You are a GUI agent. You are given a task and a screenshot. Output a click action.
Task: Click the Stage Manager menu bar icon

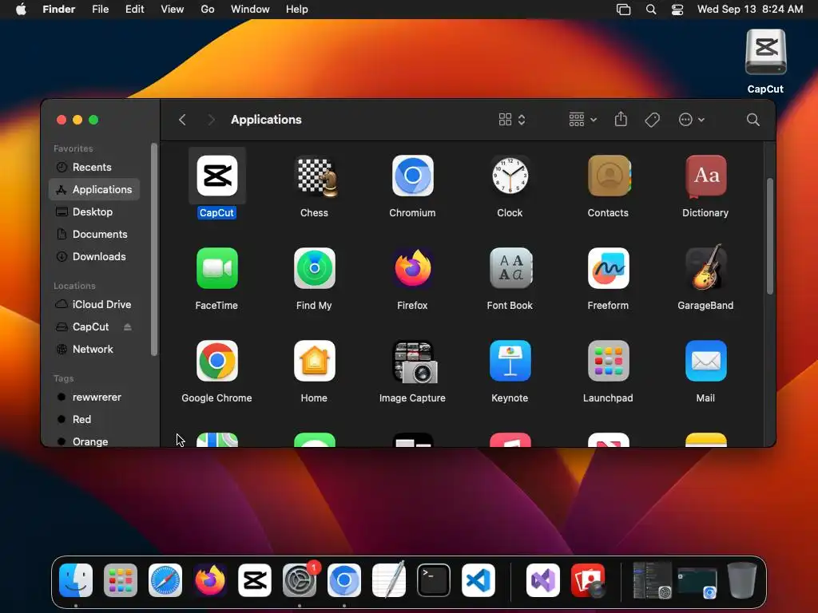(x=623, y=10)
